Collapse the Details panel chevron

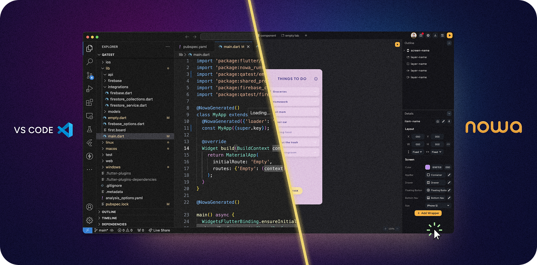pyautogui.click(x=449, y=113)
